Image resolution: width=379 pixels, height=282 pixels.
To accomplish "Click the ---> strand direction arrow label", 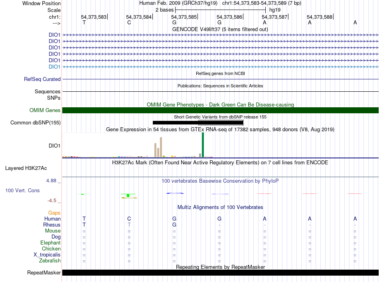I will [56, 23].
